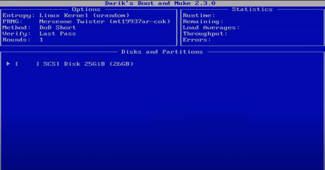
Task: Click the Statistics panel heading
Action: (x=252, y=9)
